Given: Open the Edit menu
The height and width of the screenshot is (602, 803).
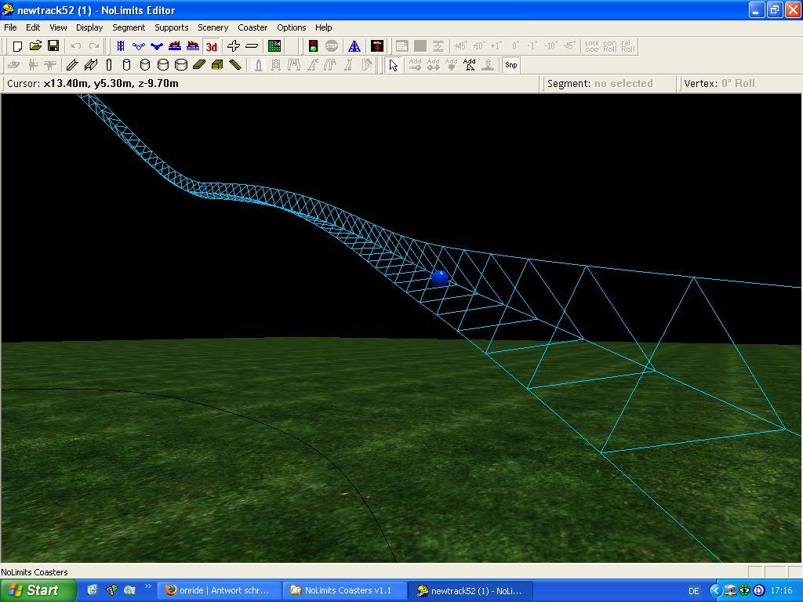Looking at the screenshot, I should tap(33, 27).
